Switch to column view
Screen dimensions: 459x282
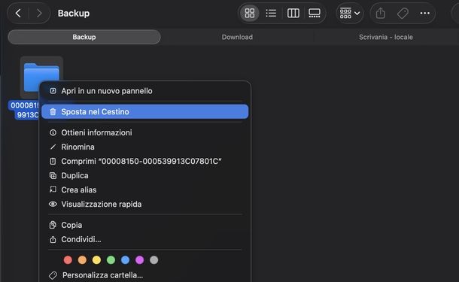tap(293, 14)
